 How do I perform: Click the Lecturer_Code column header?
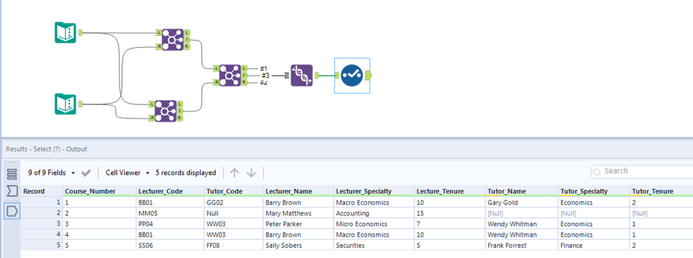click(170, 192)
